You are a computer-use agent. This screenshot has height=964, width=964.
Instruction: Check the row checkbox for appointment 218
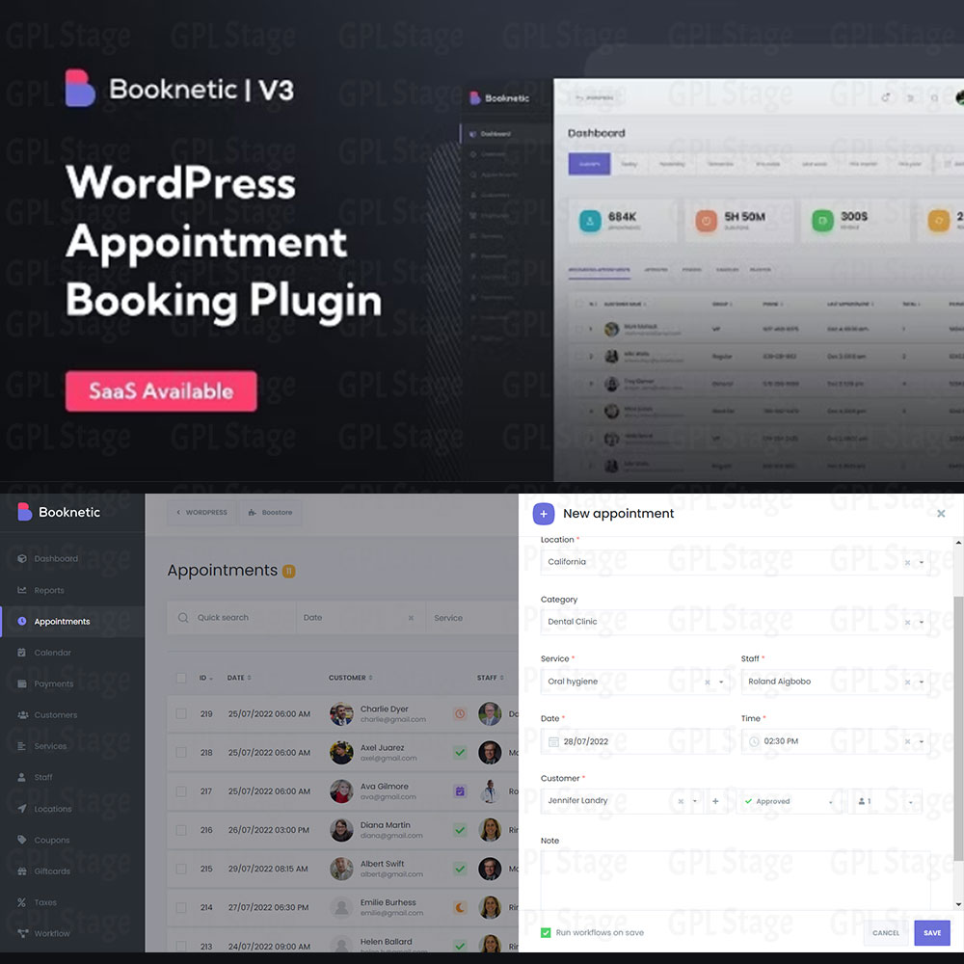(x=181, y=753)
